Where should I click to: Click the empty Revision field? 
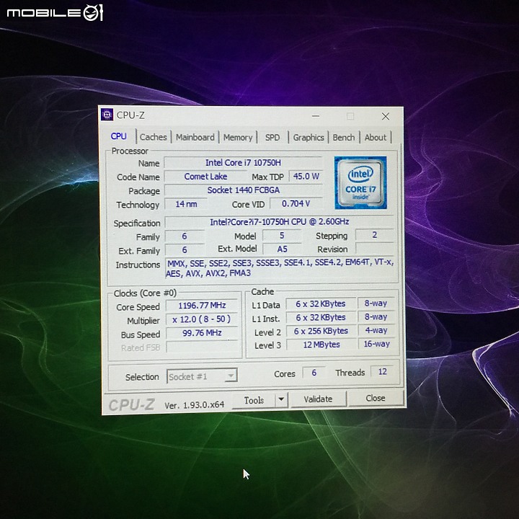tap(375, 249)
